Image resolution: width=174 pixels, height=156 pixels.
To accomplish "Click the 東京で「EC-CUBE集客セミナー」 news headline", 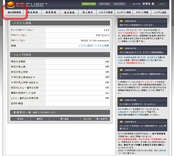I will [137, 25].
